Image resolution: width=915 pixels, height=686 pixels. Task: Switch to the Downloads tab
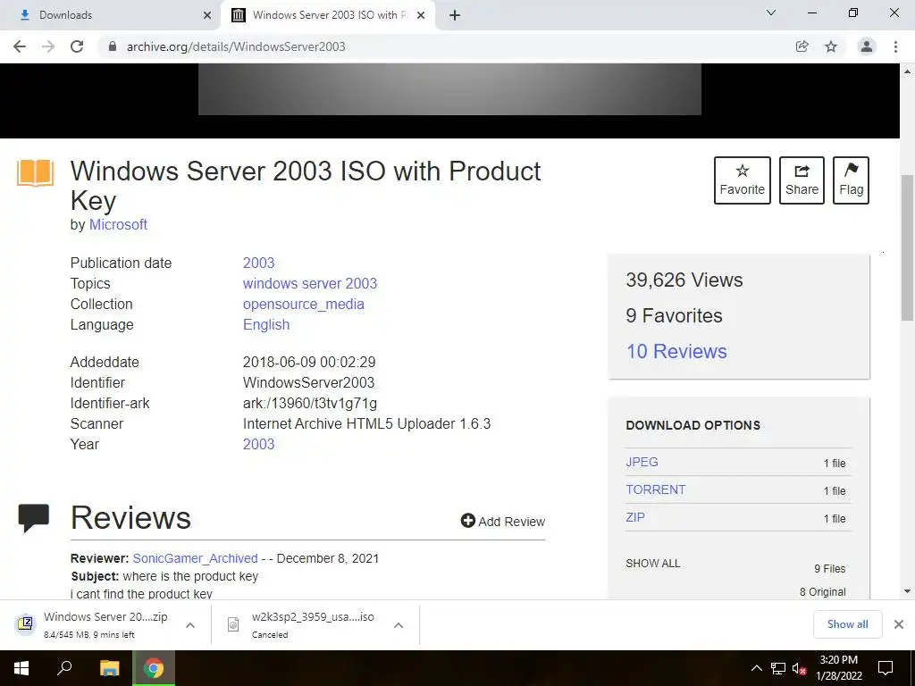pyautogui.click(x=111, y=15)
